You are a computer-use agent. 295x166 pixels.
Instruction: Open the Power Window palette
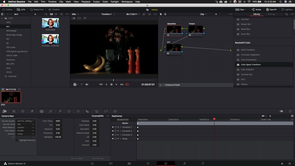coord(69,111)
